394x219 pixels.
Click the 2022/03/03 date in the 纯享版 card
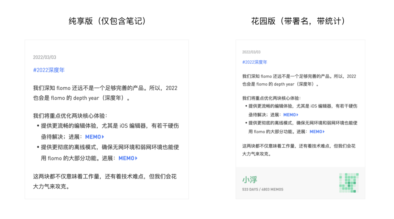tap(45, 57)
